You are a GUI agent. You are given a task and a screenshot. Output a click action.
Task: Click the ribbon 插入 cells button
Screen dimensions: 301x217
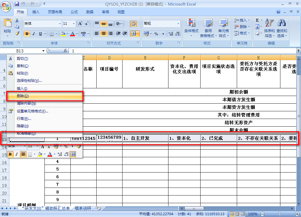pyautogui.click(x=242, y=20)
